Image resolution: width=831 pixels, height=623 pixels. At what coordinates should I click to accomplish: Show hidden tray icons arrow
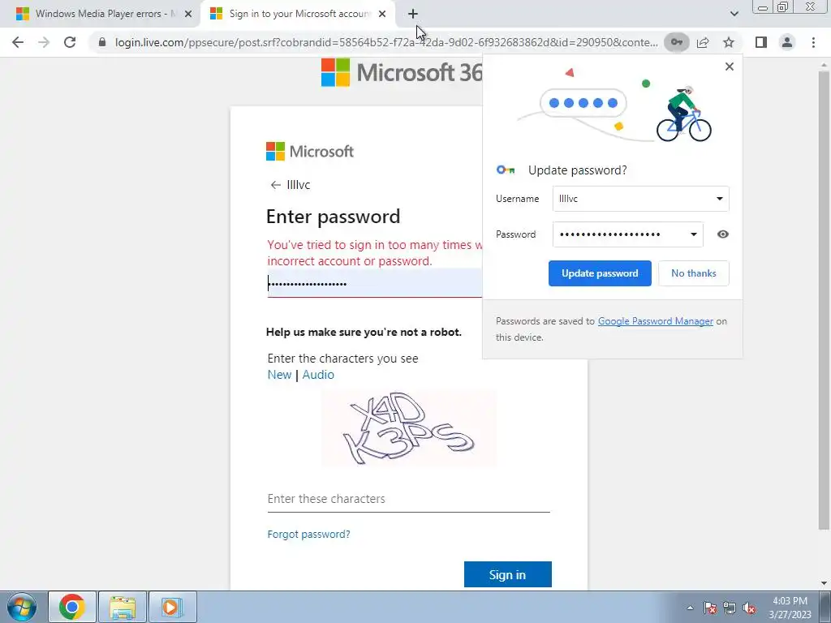point(690,608)
